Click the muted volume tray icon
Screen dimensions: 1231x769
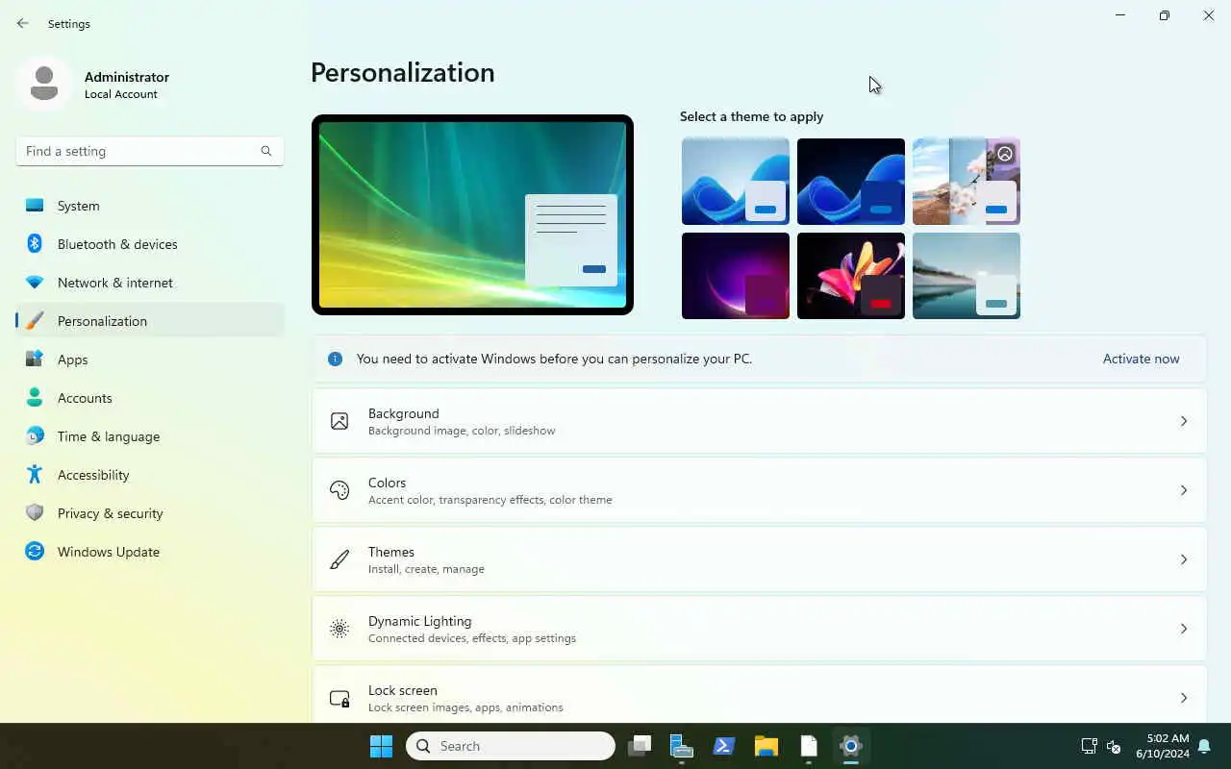tap(1114, 746)
